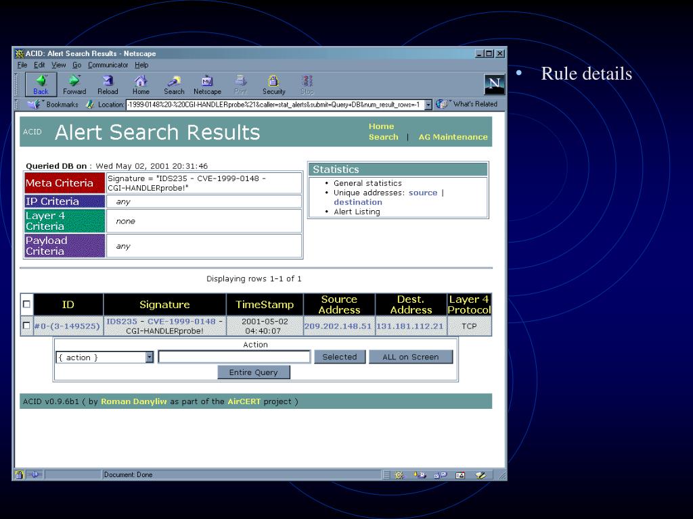
Task: Open source address 209.202.148.51
Action: [x=338, y=326]
